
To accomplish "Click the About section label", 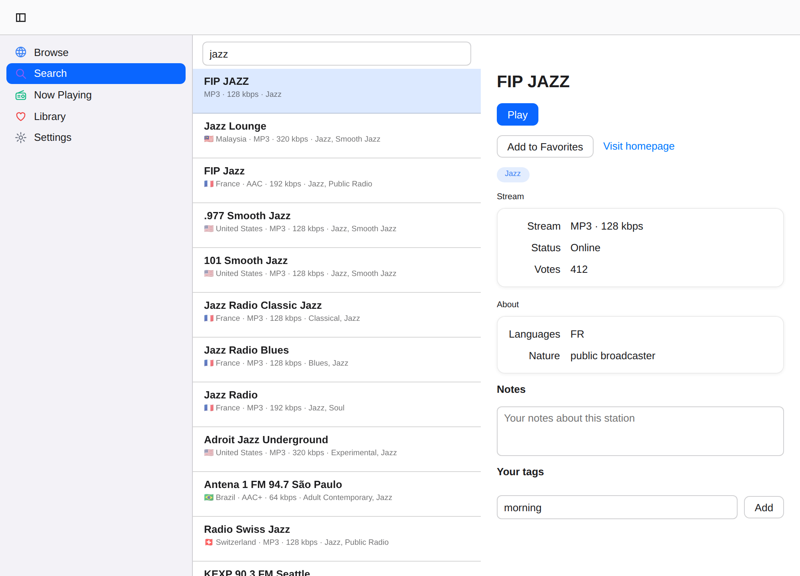I will [x=508, y=304].
